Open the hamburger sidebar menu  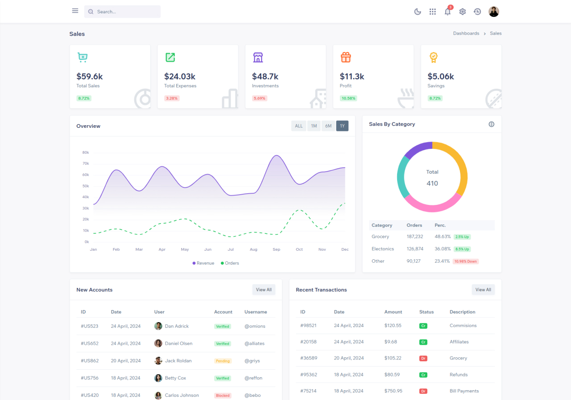75,11
